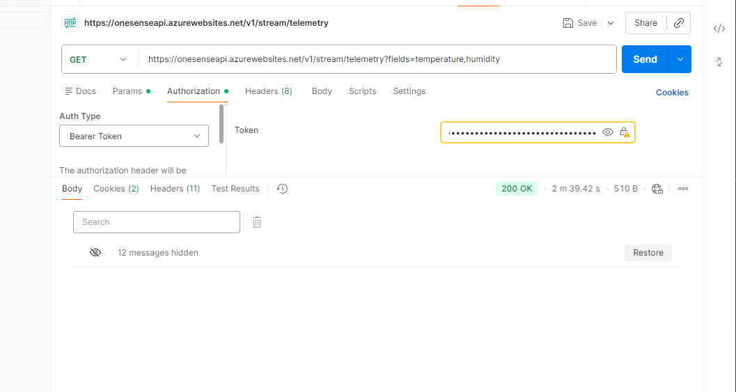Screen dimensions: 736x392
Task: Select the Authorization tab
Action: tap(198, 91)
